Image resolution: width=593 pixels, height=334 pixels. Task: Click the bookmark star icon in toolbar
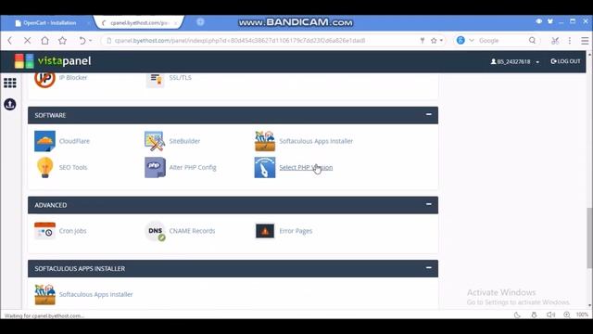point(62,40)
